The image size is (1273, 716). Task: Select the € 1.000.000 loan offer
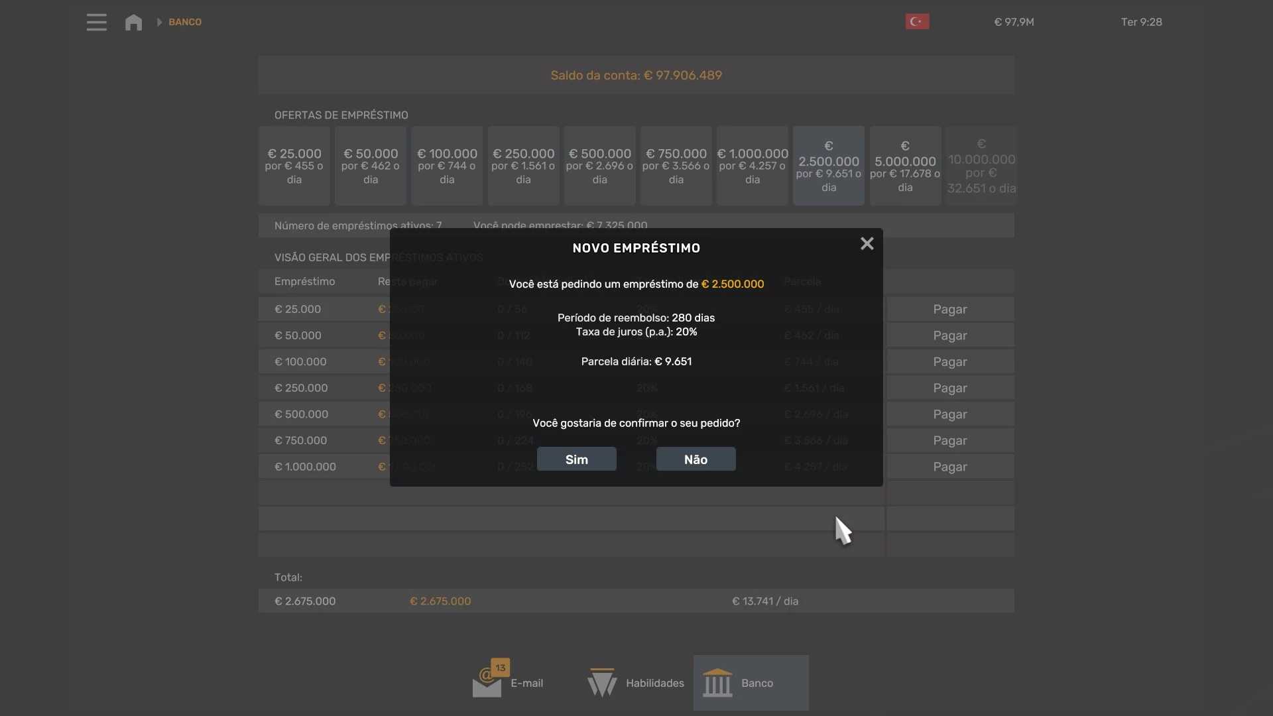tap(753, 166)
